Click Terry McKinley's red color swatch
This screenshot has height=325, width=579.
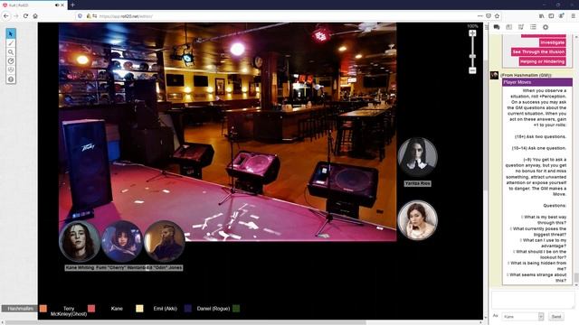pos(91,309)
